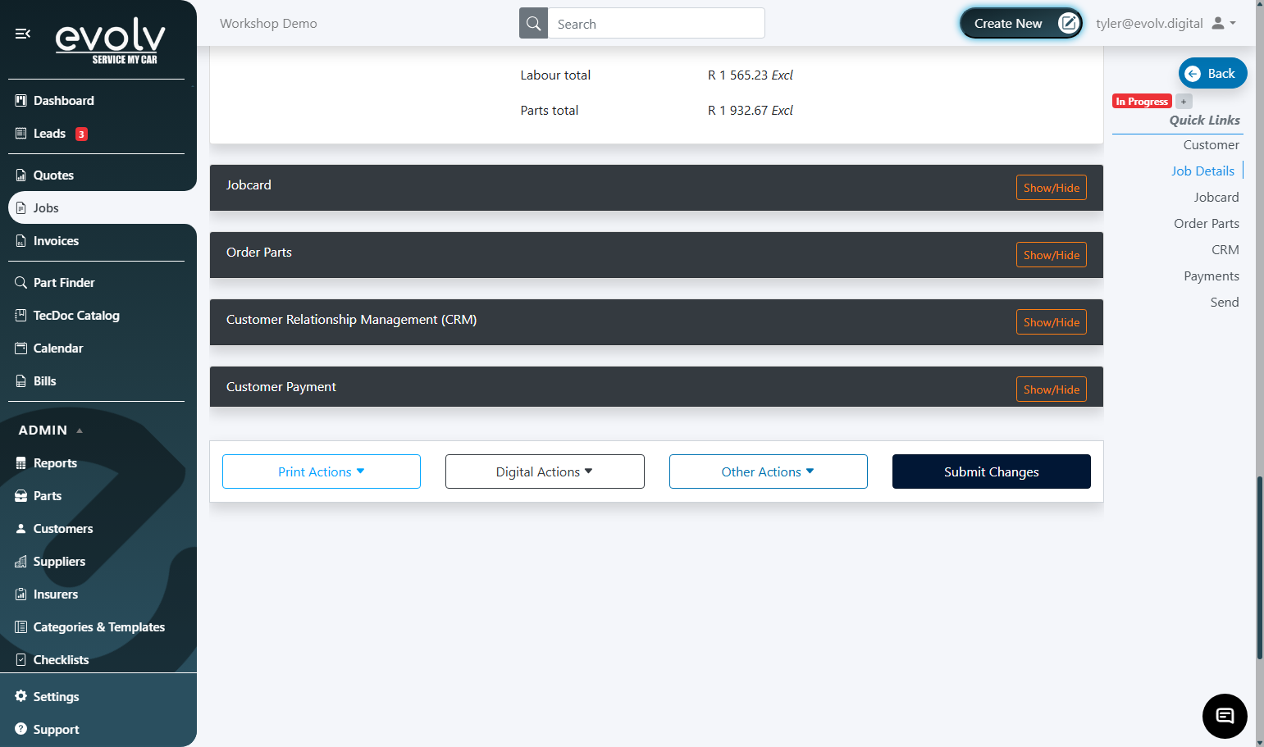Image resolution: width=1264 pixels, height=747 pixels.
Task: Open the account dropdown caret
Action: point(1233,24)
